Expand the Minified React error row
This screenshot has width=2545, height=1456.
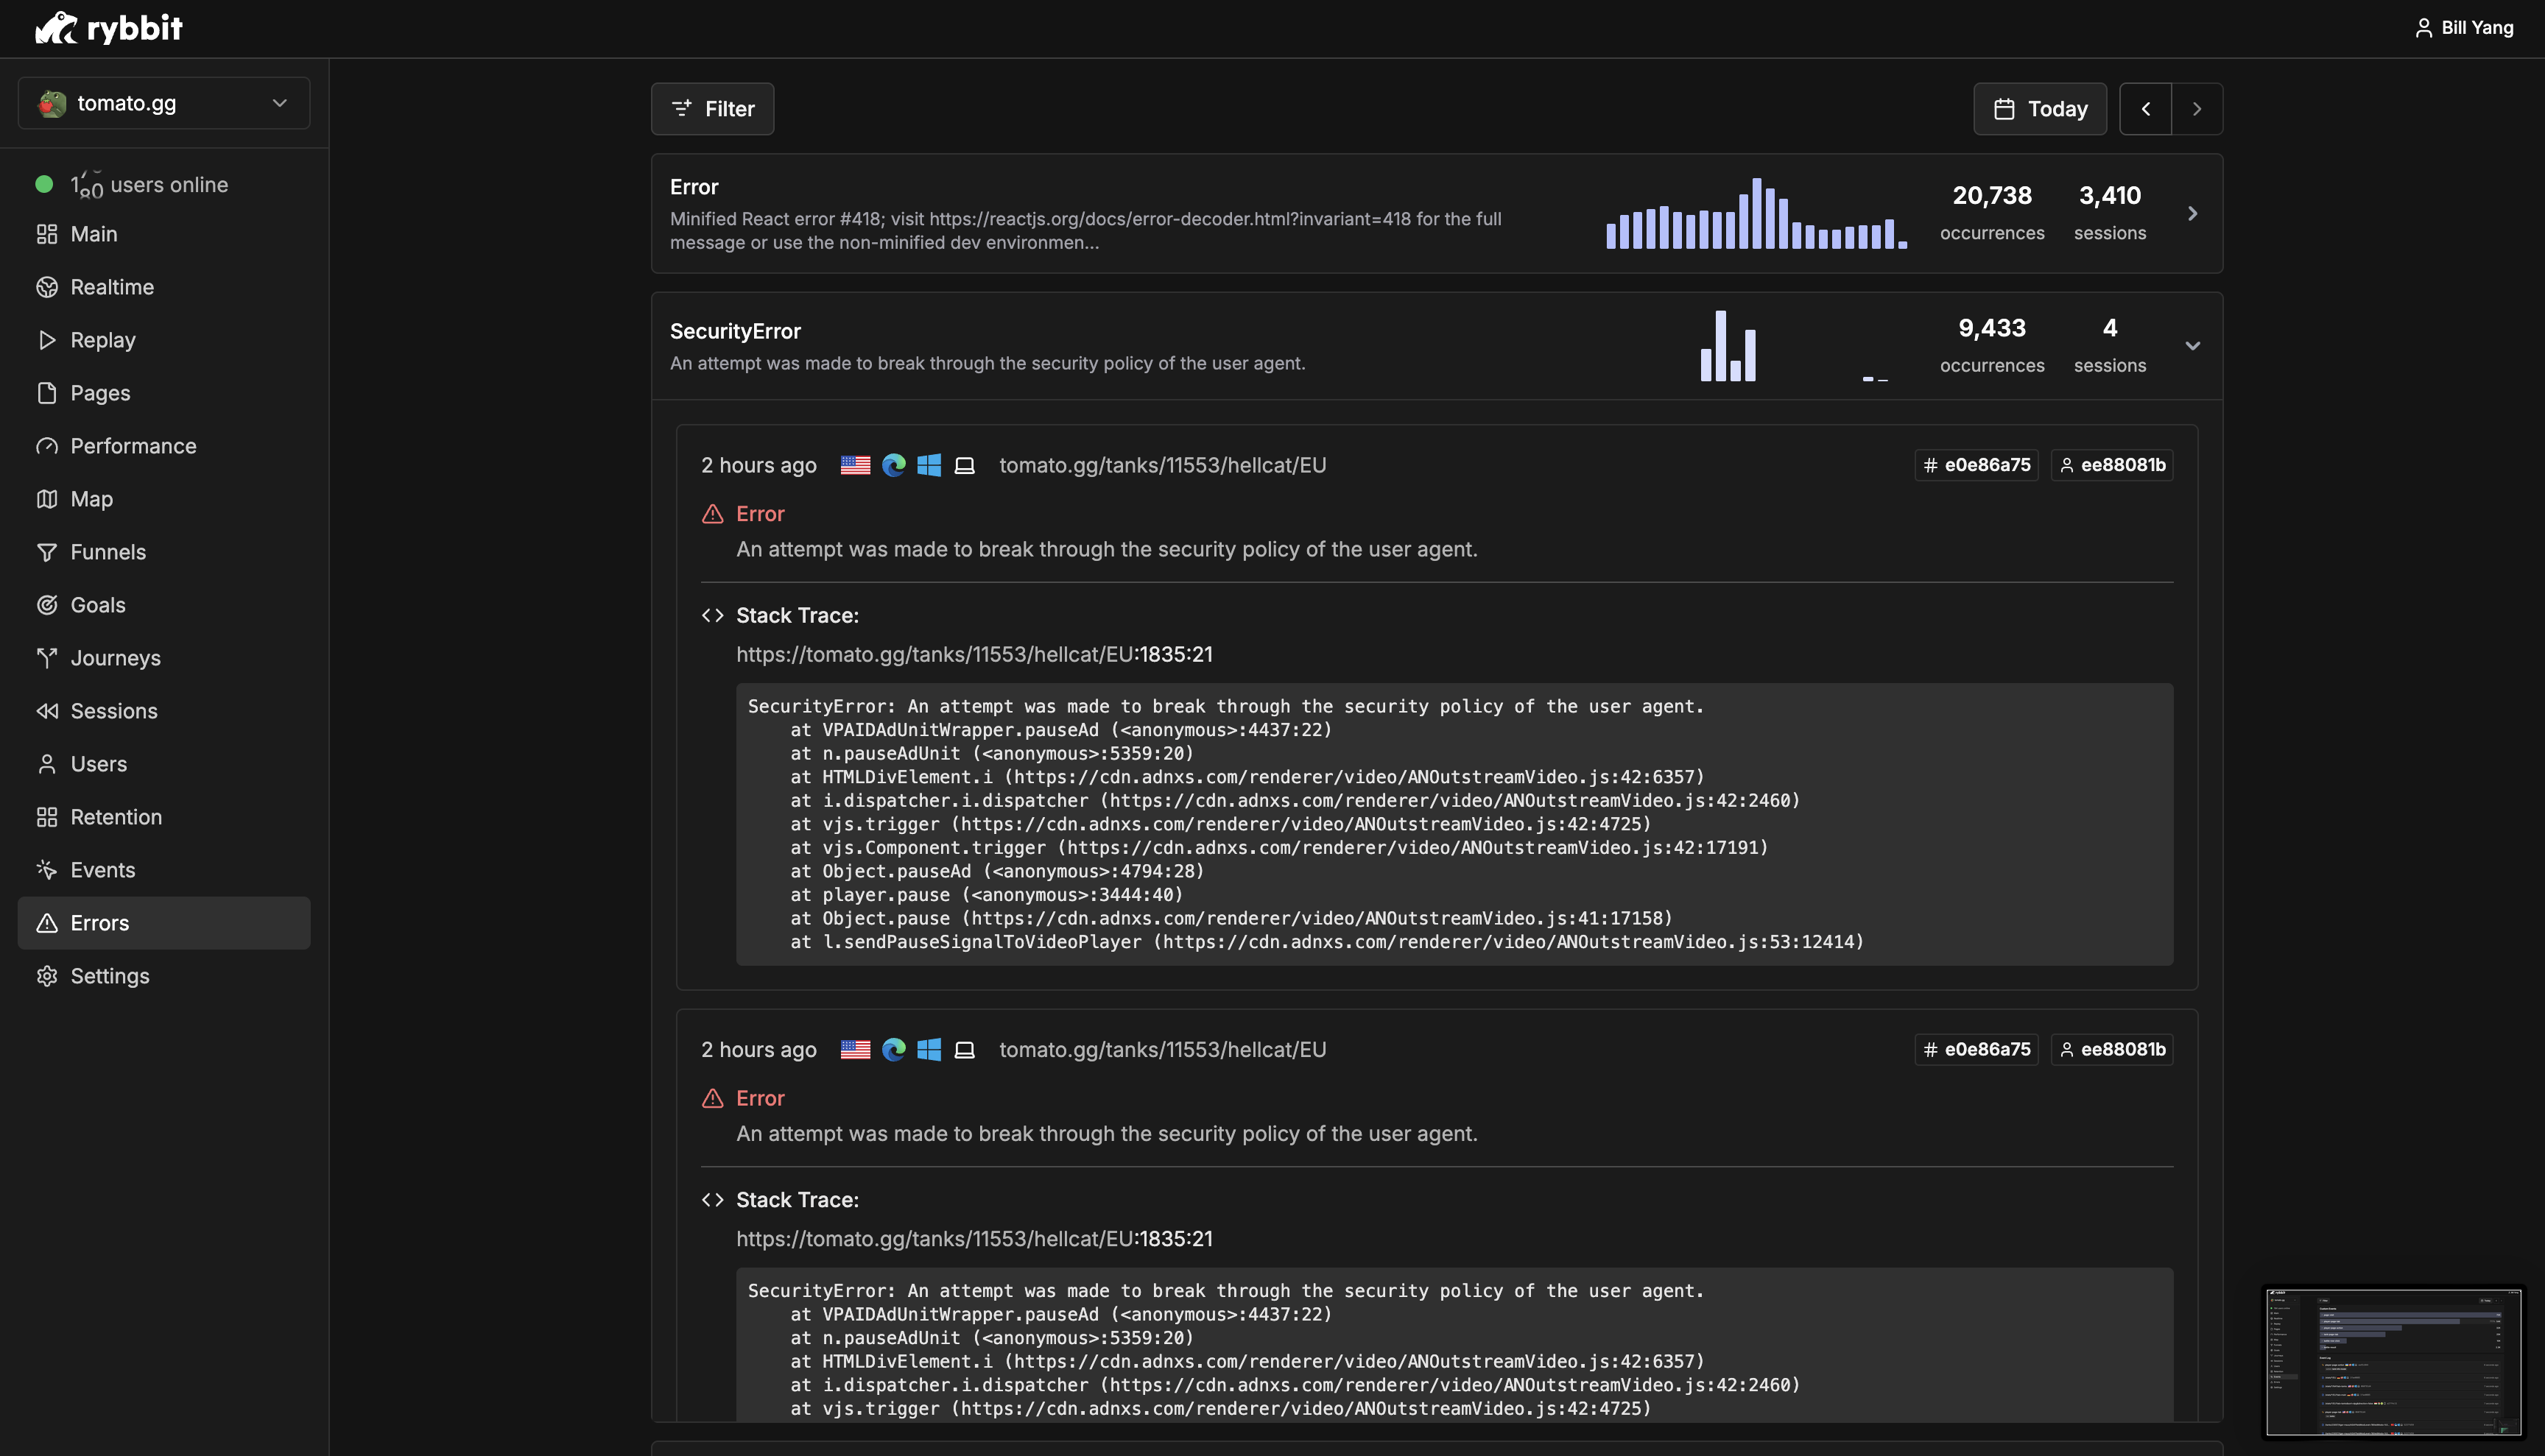click(x=2192, y=214)
